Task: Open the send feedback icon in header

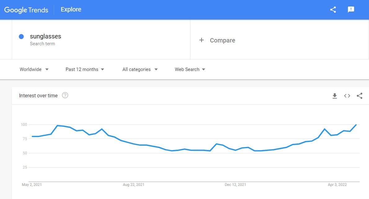Action: [x=351, y=9]
